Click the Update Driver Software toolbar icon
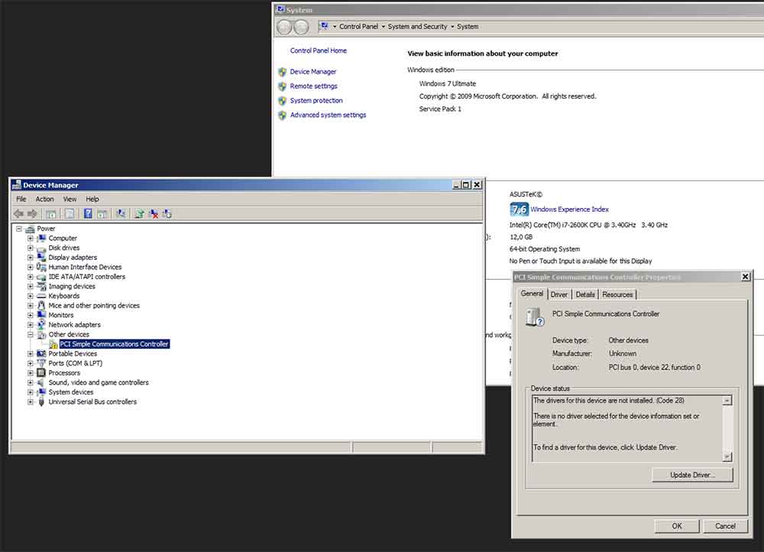The height and width of the screenshot is (552, 764). [139, 214]
